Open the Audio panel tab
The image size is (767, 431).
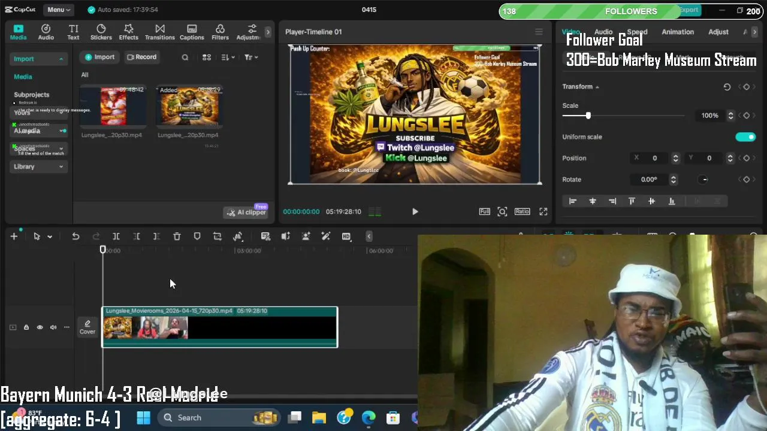click(46, 32)
